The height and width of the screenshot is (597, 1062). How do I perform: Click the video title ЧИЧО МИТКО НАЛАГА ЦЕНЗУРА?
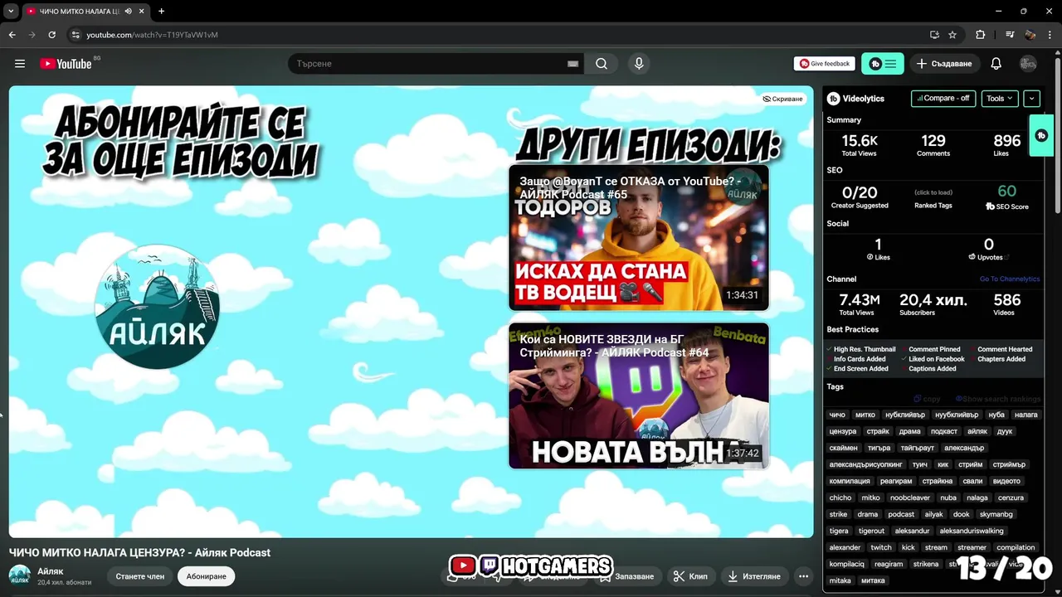139,552
